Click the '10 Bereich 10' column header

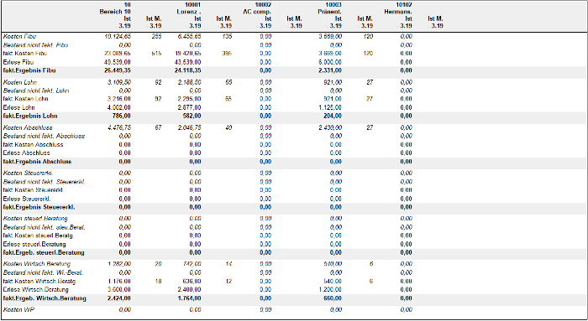coord(115,8)
